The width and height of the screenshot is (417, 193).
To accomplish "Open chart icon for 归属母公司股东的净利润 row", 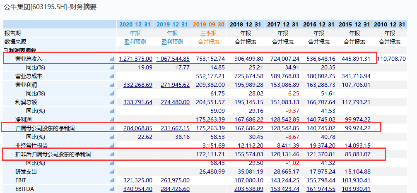I will 112,128.
